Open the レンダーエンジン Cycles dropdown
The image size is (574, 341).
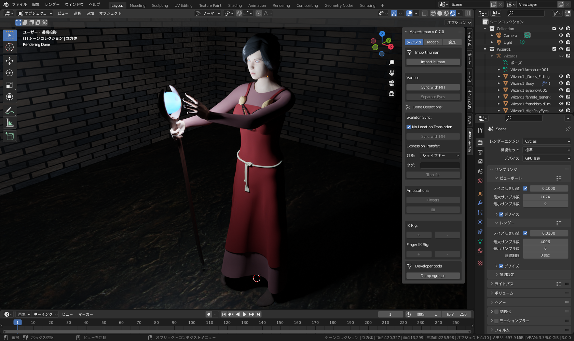coord(546,141)
